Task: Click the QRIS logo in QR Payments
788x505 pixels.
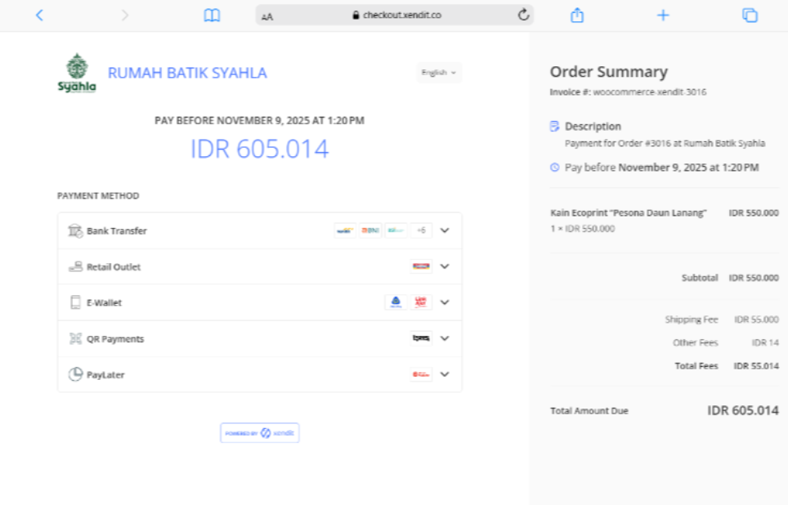Action: [421, 338]
